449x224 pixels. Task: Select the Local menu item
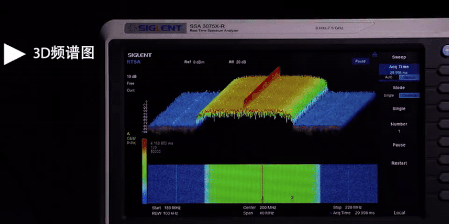point(399,212)
